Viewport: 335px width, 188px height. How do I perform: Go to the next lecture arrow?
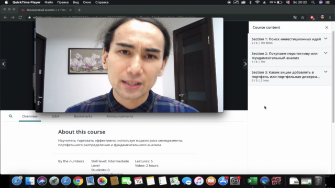[x=245, y=64]
